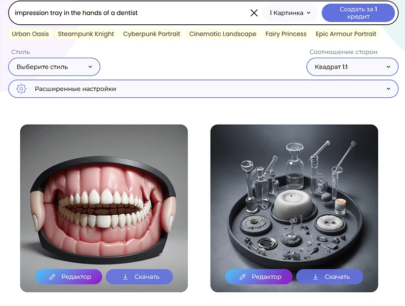Pick the Epic Armour Portrait preset chip
The image size is (405, 306).
(x=346, y=34)
